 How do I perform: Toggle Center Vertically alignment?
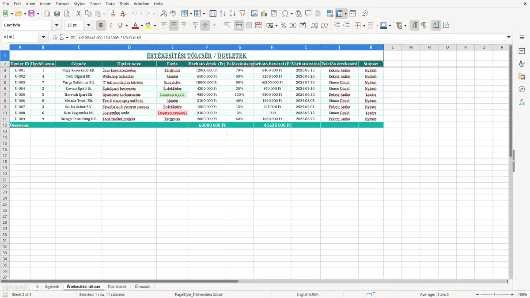[x=205, y=26]
